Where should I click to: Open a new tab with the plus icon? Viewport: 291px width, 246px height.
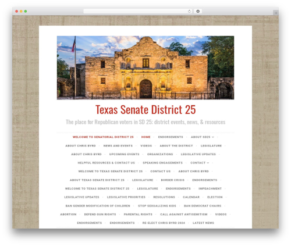point(276,13)
